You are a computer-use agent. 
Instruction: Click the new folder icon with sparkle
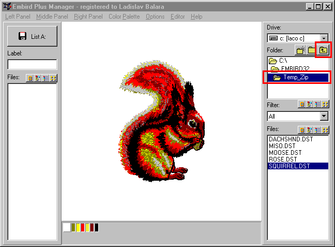click(x=300, y=50)
